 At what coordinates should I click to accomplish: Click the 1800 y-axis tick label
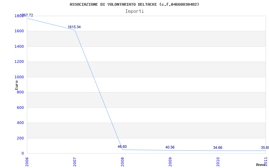[x=19, y=16]
